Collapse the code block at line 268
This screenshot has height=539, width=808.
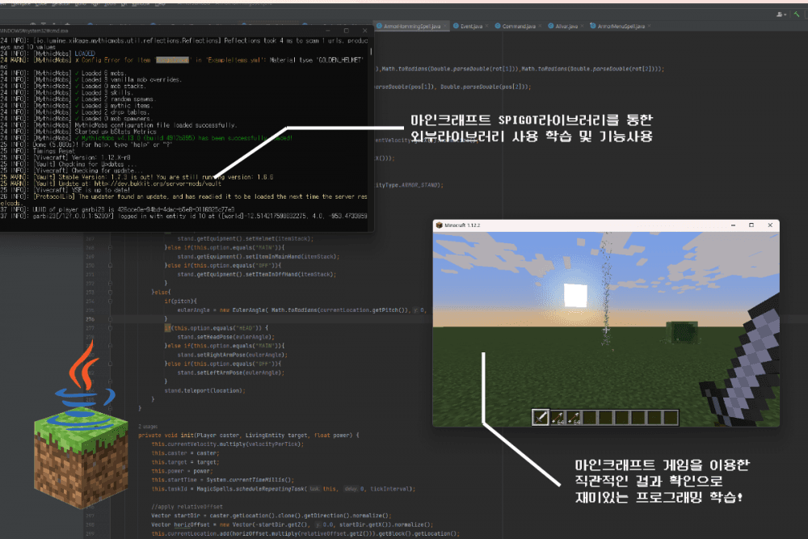point(110,248)
